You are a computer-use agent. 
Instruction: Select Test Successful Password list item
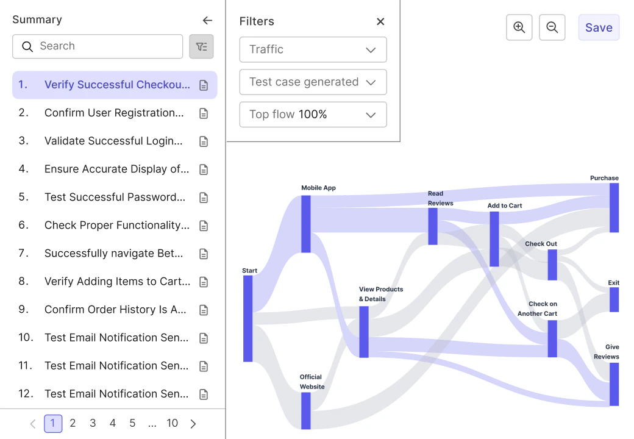pos(115,197)
